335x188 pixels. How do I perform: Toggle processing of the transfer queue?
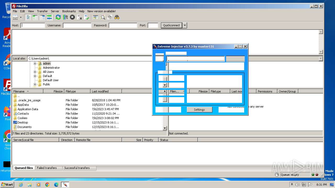coord(65,17)
